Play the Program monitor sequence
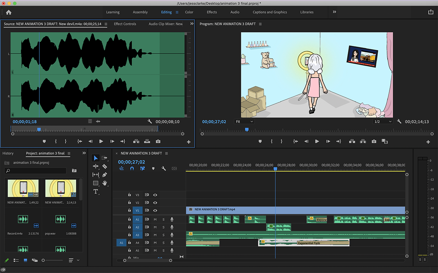The height and width of the screenshot is (273, 438). tap(317, 141)
